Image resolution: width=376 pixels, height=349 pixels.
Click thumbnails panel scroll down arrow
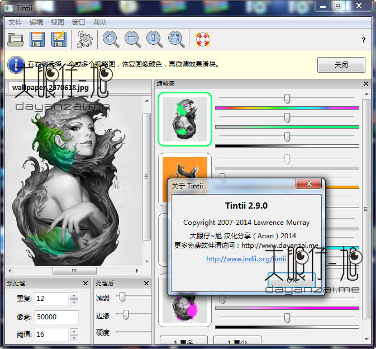(x=367, y=339)
